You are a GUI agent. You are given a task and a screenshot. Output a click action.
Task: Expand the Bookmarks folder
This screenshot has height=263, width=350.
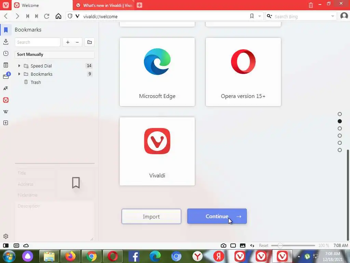pos(19,74)
